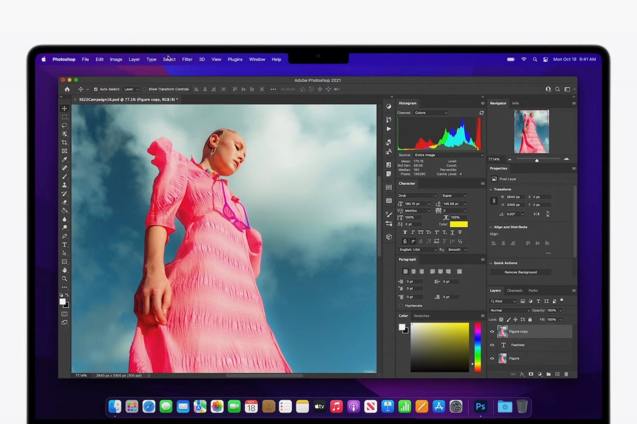
Task: Pick the Eyedropper tool
Action: [64, 160]
